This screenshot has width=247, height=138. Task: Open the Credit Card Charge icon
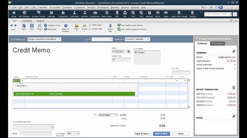(179, 14)
